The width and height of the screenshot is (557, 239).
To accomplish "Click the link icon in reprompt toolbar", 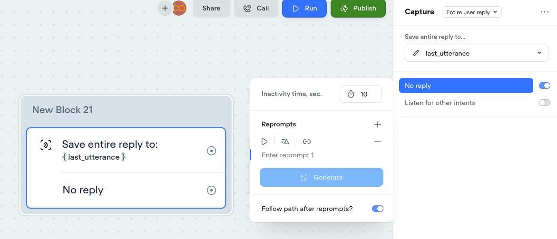I will [x=307, y=142].
